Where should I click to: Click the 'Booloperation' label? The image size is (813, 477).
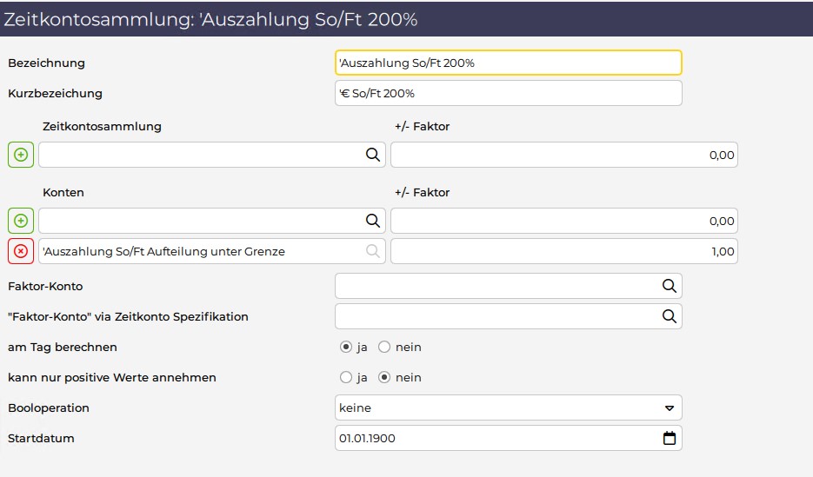point(48,407)
